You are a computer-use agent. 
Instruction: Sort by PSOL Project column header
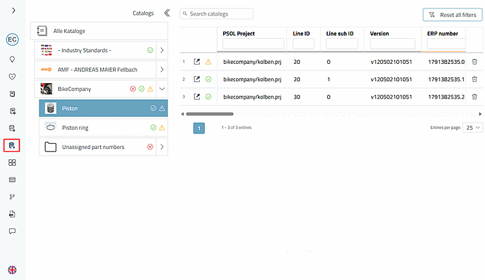(239, 34)
